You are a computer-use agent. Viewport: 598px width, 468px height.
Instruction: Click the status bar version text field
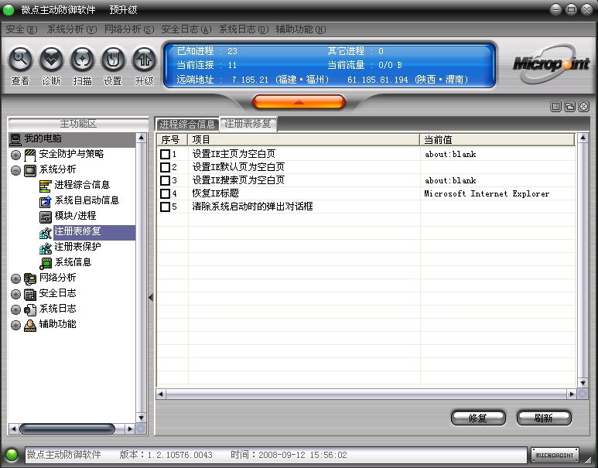click(275, 455)
